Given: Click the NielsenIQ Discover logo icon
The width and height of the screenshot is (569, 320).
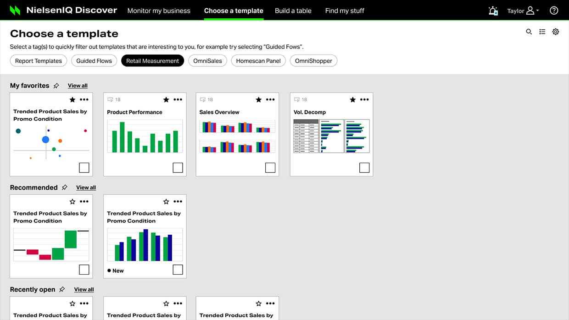Looking at the screenshot, I should pos(15,10).
